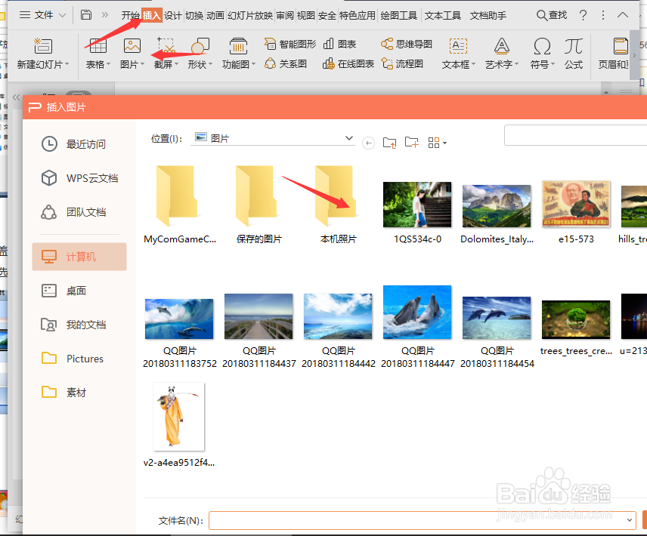
Task: Insert a 公式 formula
Action: click(x=574, y=46)
